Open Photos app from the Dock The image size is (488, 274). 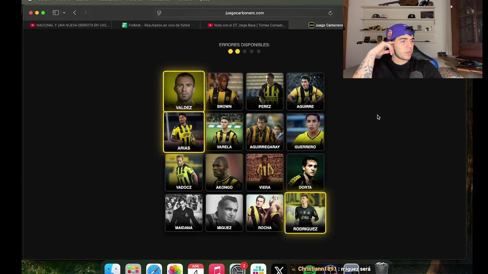point(175,269)
